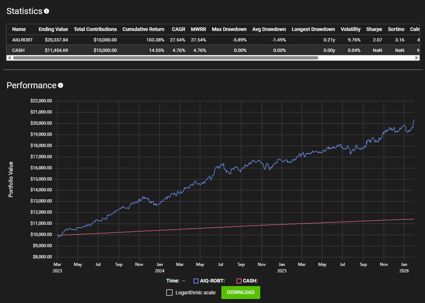Sort by the MWRR column header
Screen dimensions: 425x303
click(198, 29)
